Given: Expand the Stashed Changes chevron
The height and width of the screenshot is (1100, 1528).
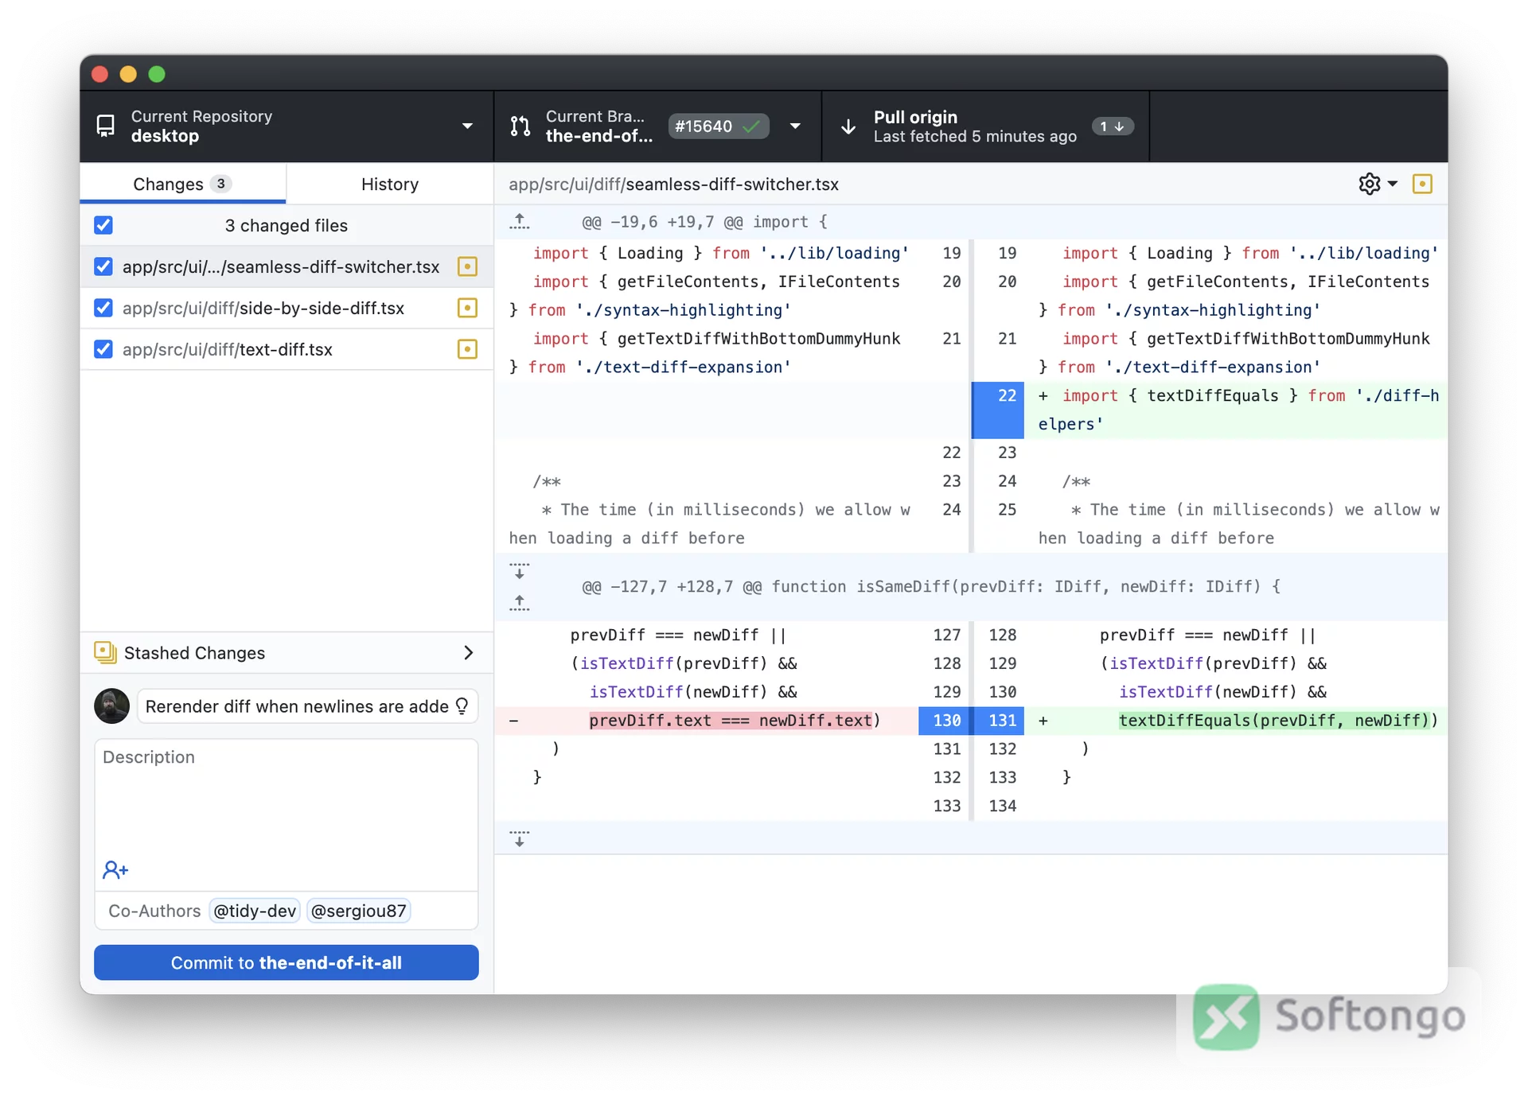Looking at the screenshot, I should coord(468,652).
